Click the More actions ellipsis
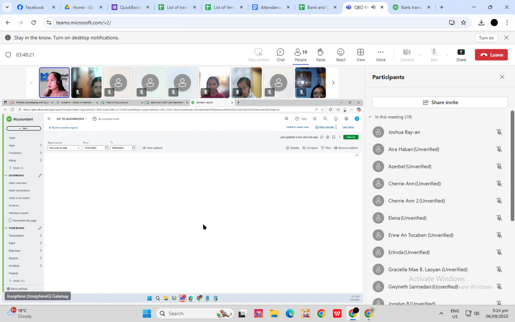This screenshot has width=515, height=322. click(x=381, y=55)
